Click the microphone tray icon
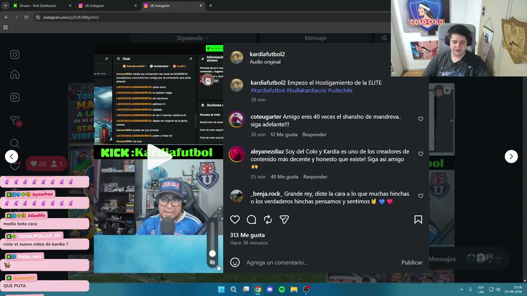Viewport: 527px width, 296px height. tap(471, 289)
